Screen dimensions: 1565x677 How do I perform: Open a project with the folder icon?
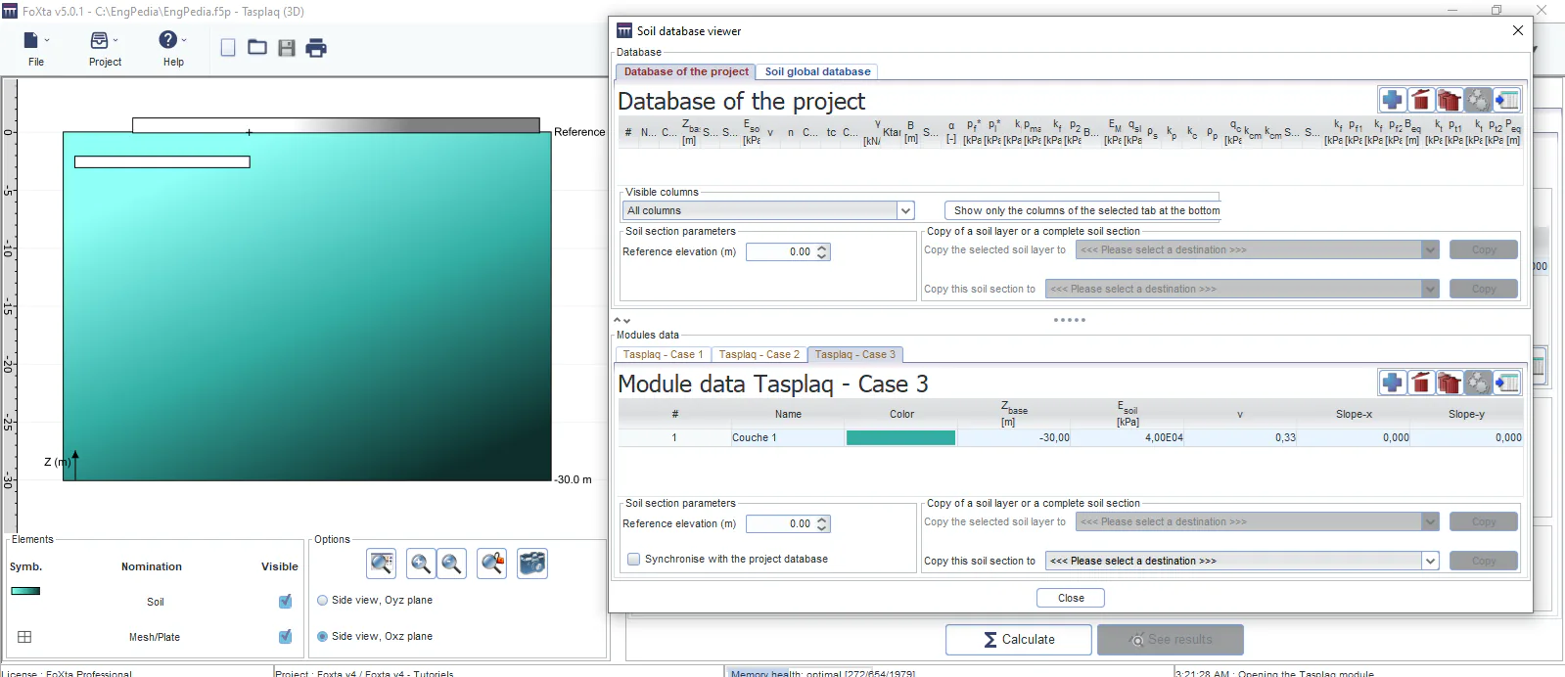point(257,47)
